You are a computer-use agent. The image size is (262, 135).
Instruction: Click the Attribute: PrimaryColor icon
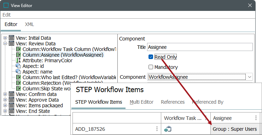18,60
